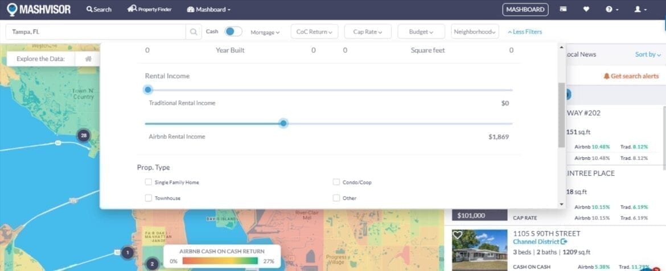Click the search magnifier icon beside Tampa, FL
Image resolution: width=666 pixels, height=271 pixels.
tap(194, 32)
